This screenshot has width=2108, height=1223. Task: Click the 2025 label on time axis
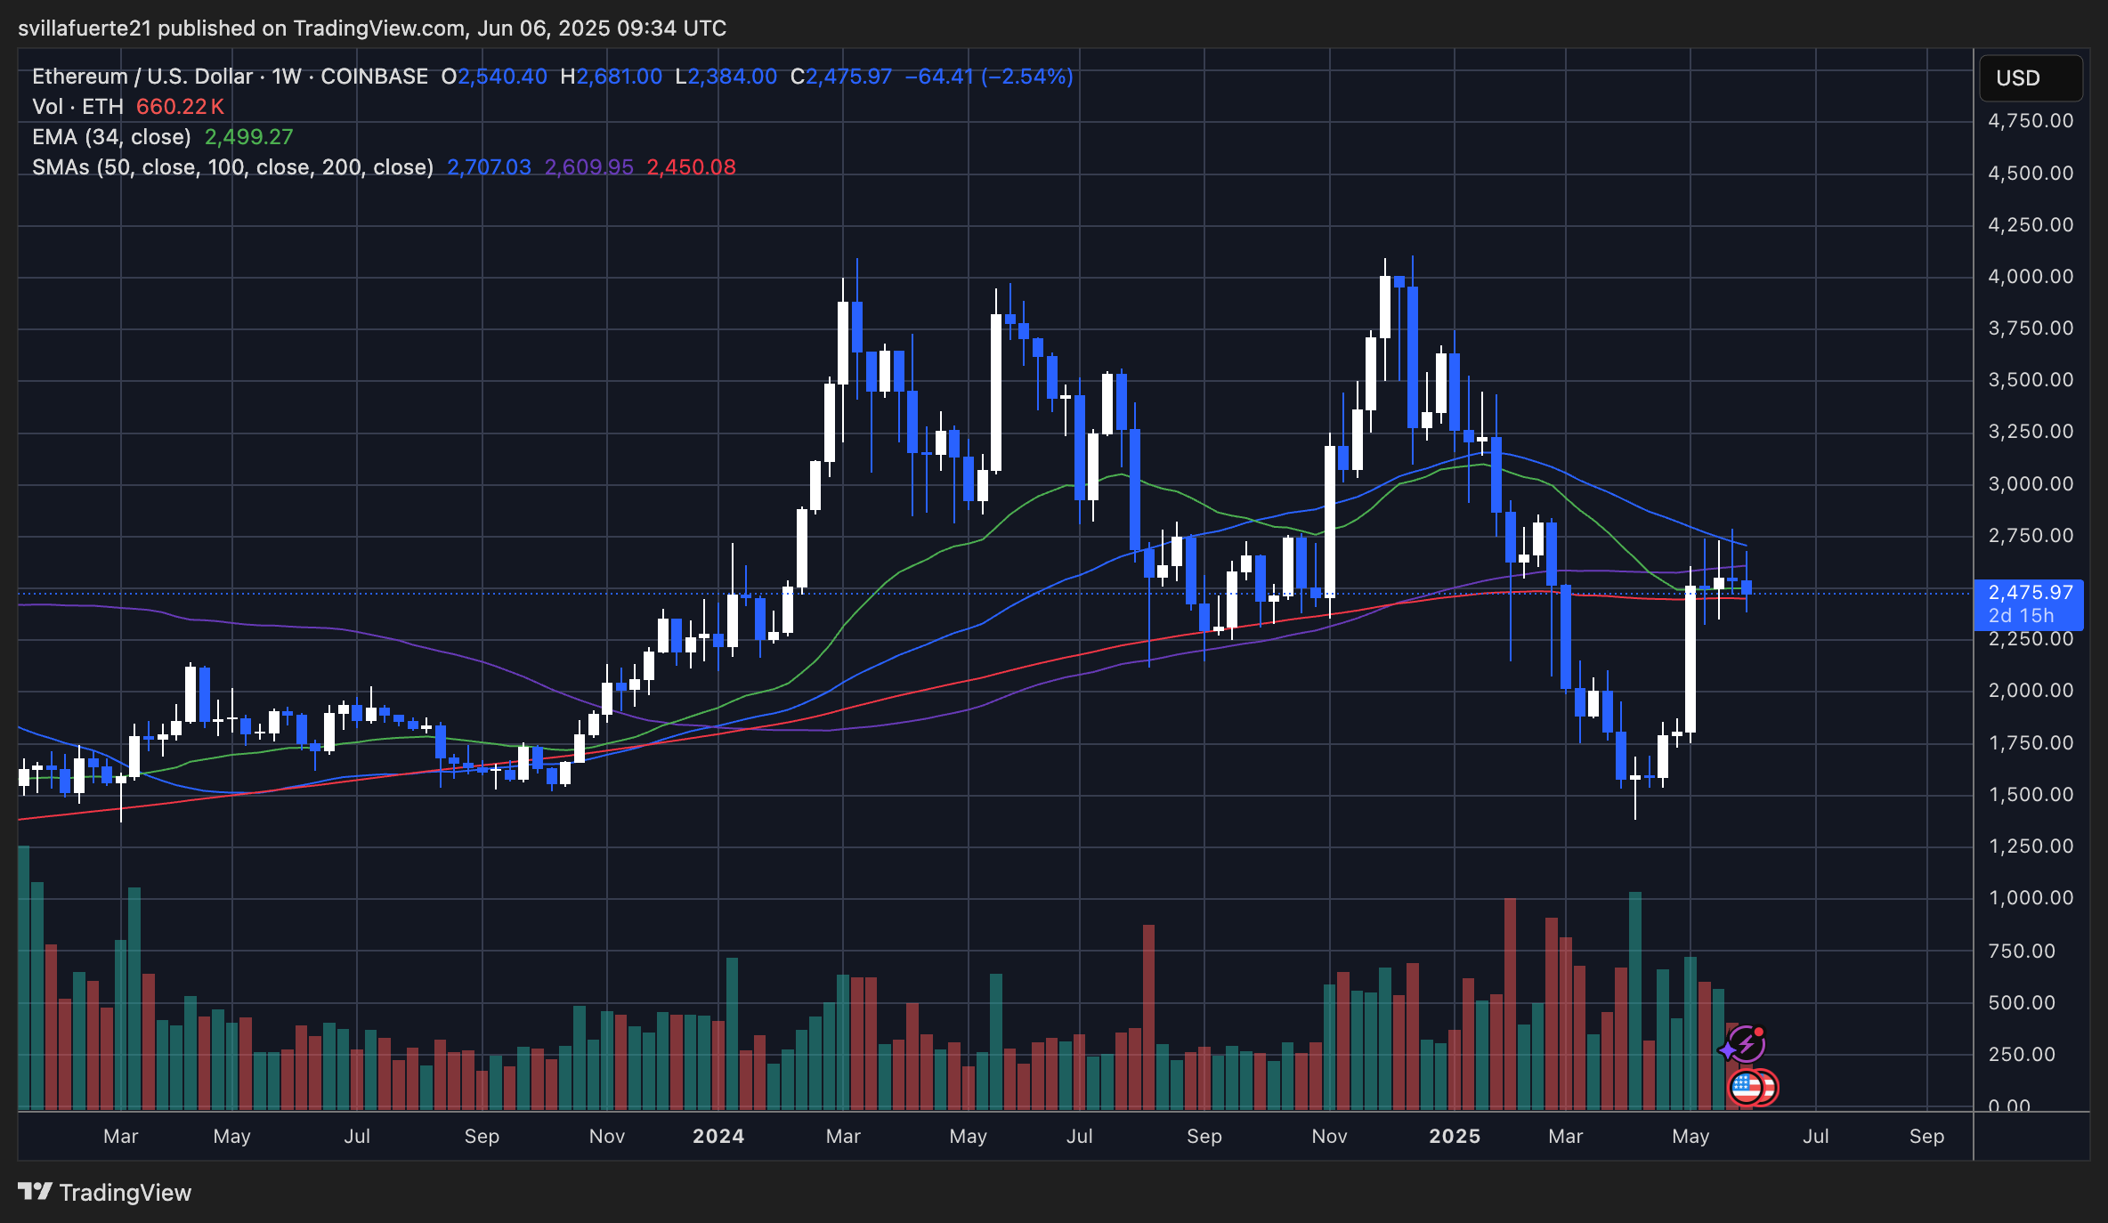(x=1454, y=1136)
